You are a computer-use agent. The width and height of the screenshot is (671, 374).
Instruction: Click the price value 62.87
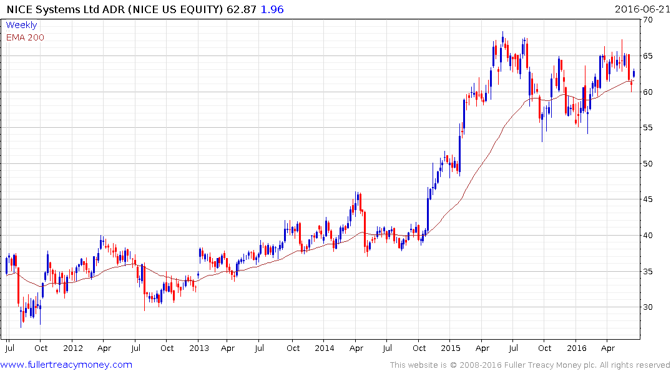[242, 9]
